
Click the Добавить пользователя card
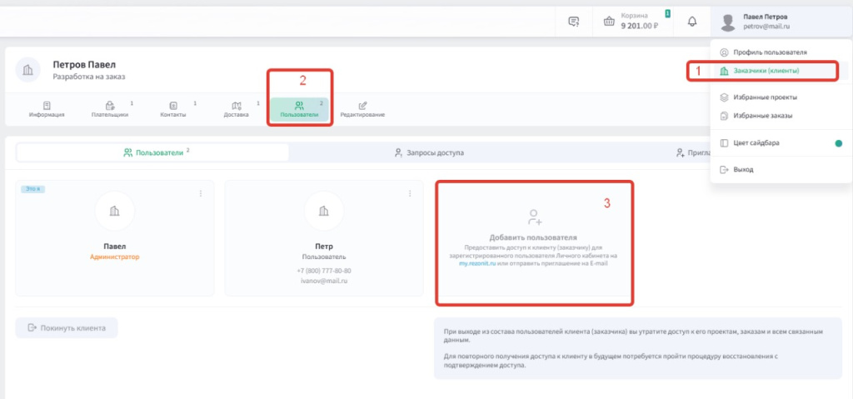534,241
